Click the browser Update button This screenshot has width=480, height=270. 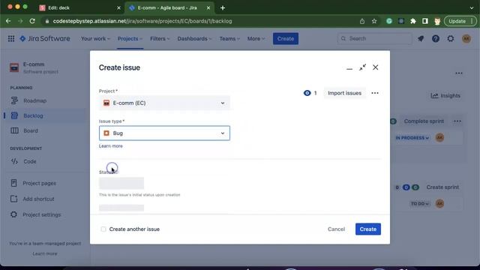click(460, 21)
